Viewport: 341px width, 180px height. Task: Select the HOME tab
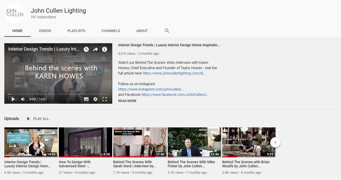(17, 31)
